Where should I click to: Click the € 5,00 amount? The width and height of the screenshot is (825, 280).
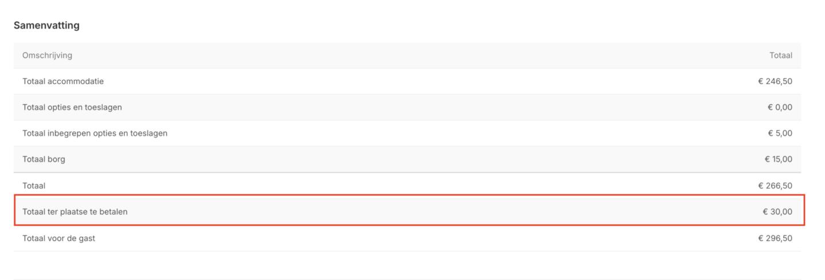(x=780, y=133)
